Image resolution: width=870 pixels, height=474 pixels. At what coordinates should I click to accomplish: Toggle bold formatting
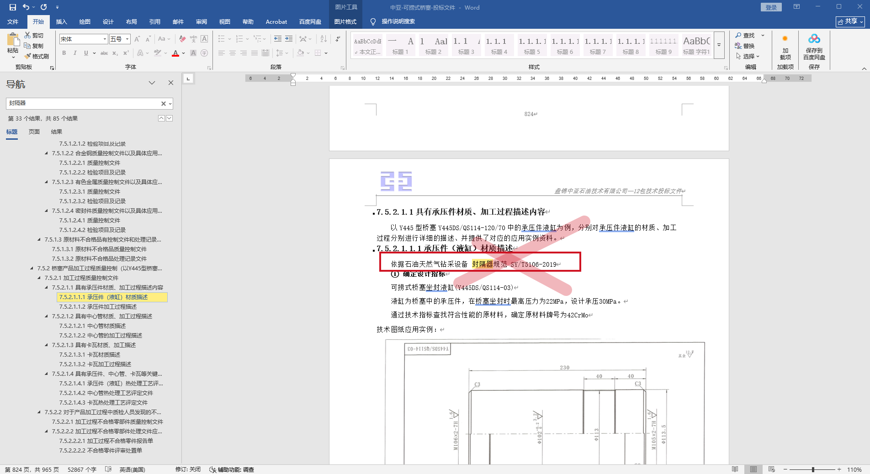point(64,53)
